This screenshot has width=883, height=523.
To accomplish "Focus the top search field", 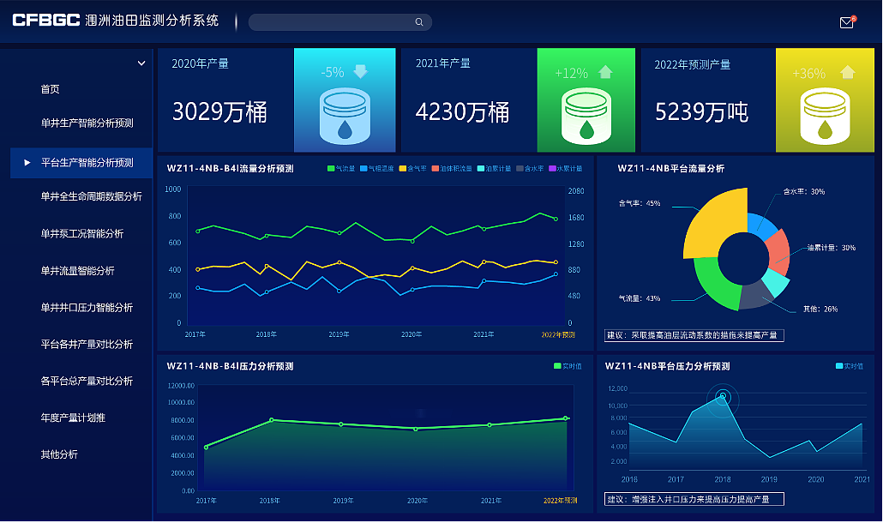I will click(340, 22).
